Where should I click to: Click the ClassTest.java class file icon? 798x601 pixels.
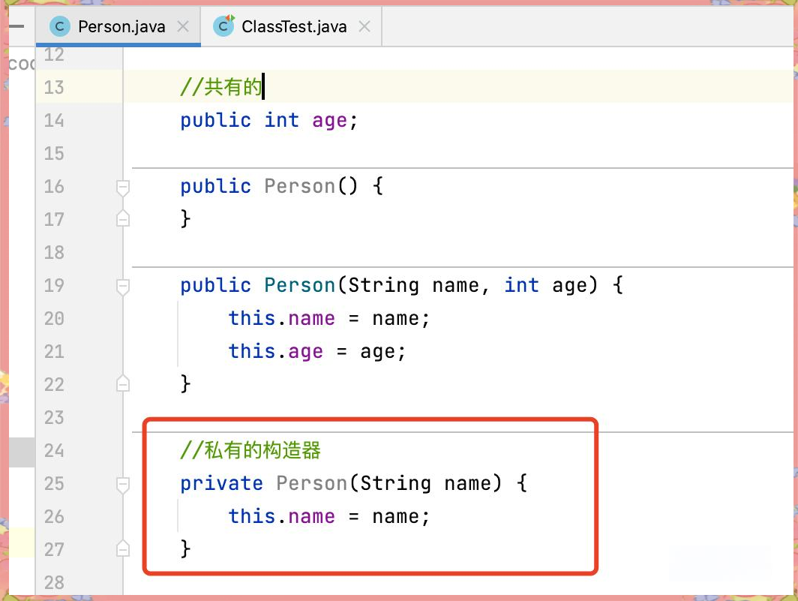pyautogui.click(x=223, y=26)
